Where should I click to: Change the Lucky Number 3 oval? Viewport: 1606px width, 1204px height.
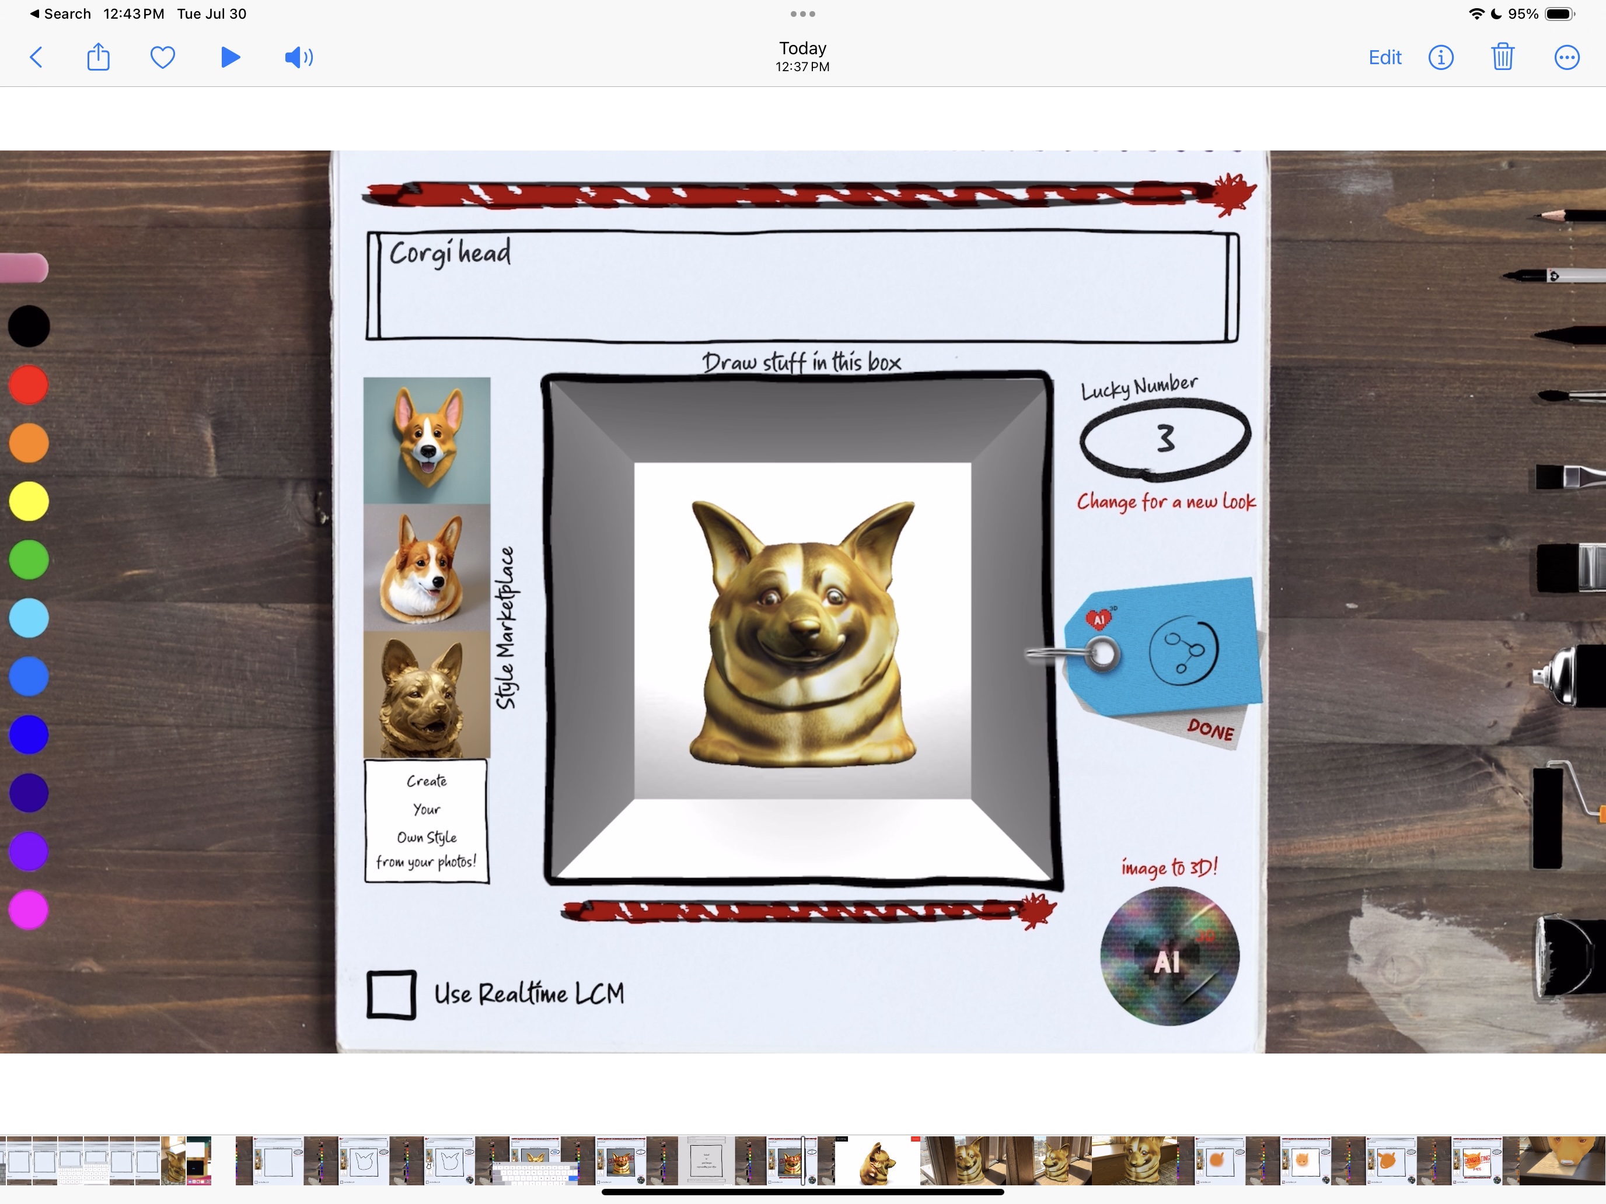(x=1165, y=437)
